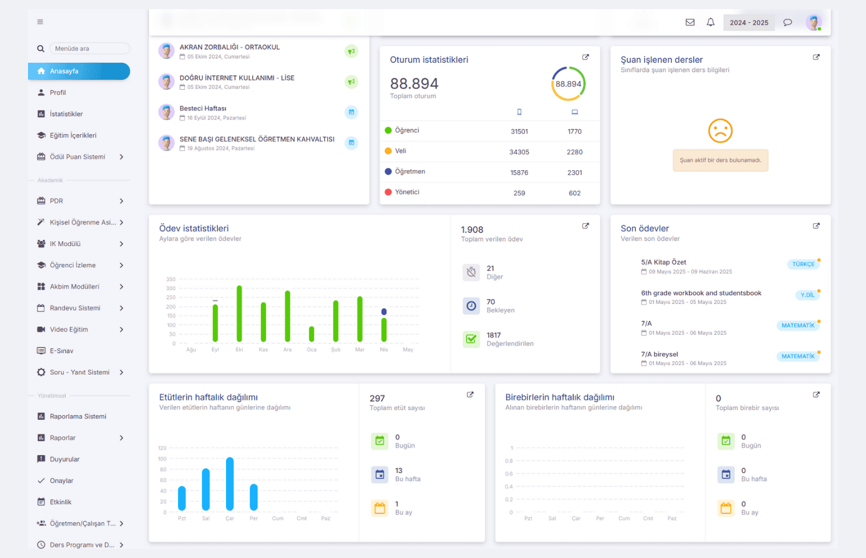Expand the PDR menu
This screenshot has height=558, width=866.
click(x=80, y=201)
